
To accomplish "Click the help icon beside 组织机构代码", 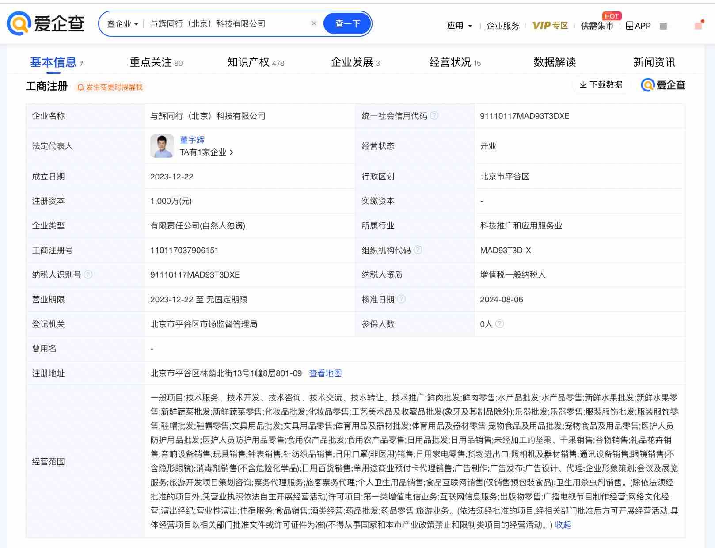I will click(x=418, y=250).
